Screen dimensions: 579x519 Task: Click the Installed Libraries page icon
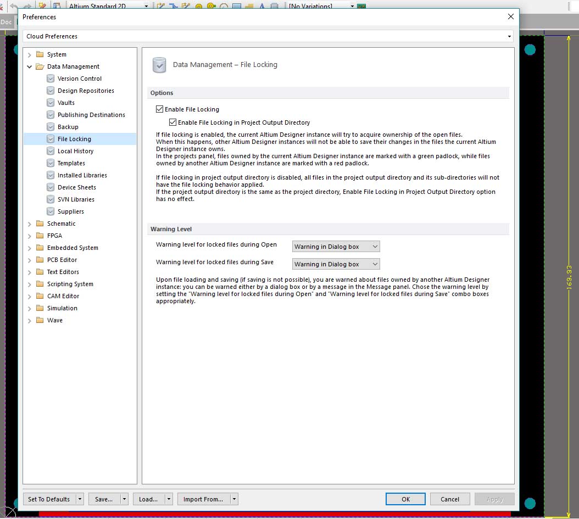click(51, 175)
